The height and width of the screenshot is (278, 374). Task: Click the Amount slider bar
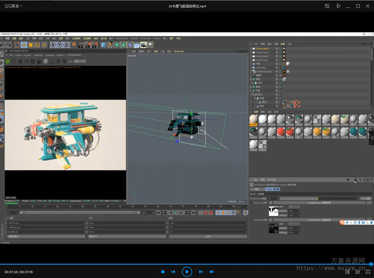[318, 198]
